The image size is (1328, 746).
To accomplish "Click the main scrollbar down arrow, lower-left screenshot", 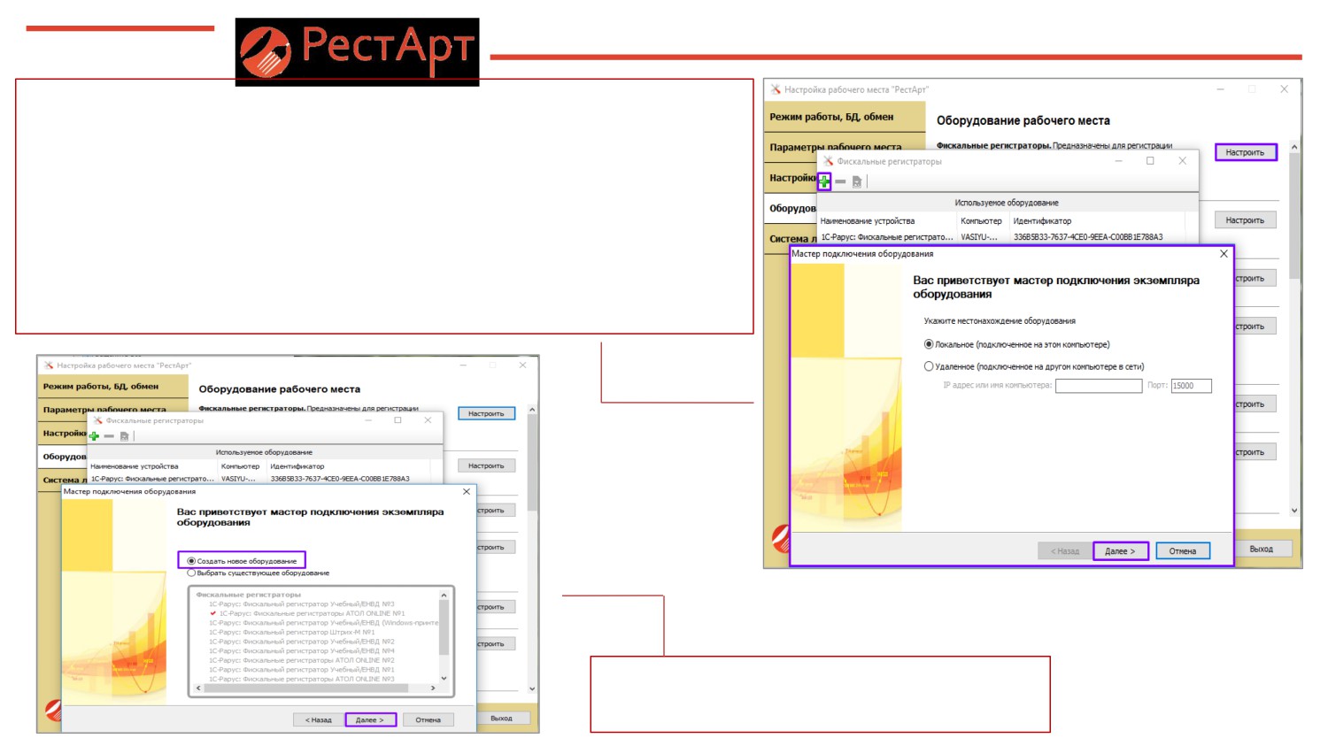I will tap(532, 688).
